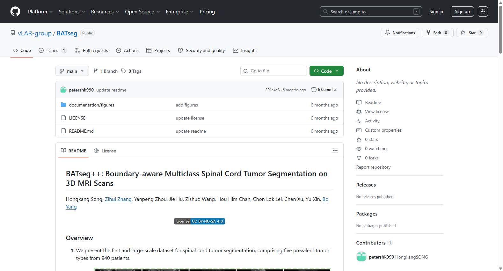Open the documentation/figures folder
503x271 pixels.
[x=91, y=105]
